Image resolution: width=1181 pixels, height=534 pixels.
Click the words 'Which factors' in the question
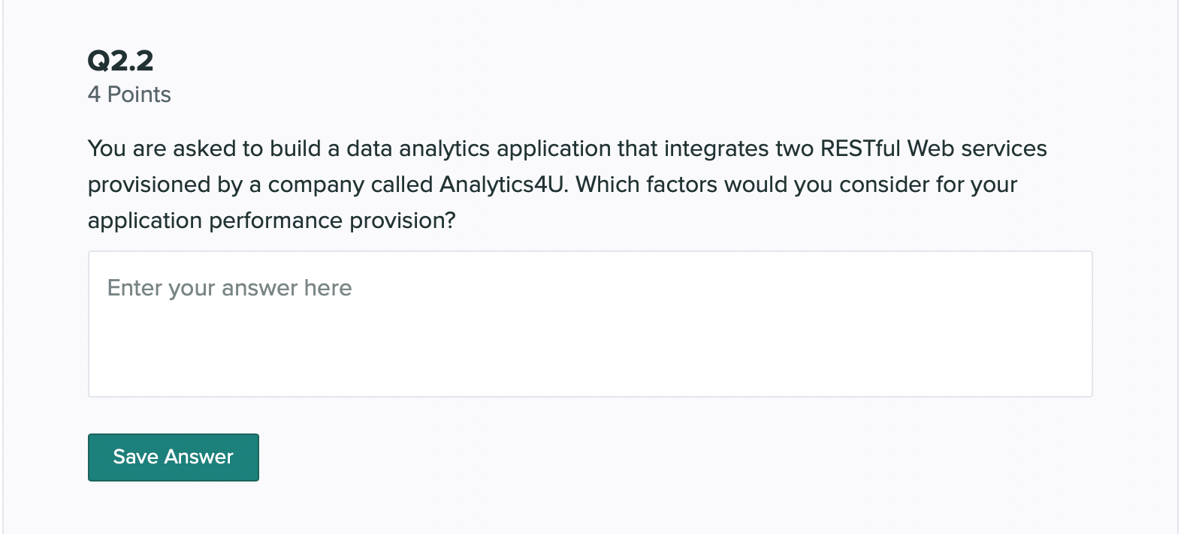click(x=646, y=184)
